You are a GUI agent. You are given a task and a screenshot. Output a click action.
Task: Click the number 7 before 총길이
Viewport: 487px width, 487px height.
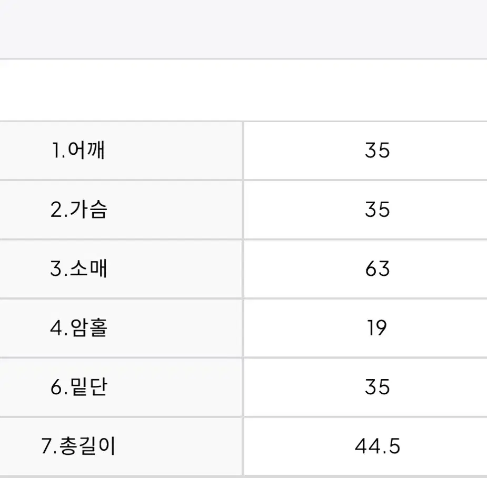(x=46, y=446)
